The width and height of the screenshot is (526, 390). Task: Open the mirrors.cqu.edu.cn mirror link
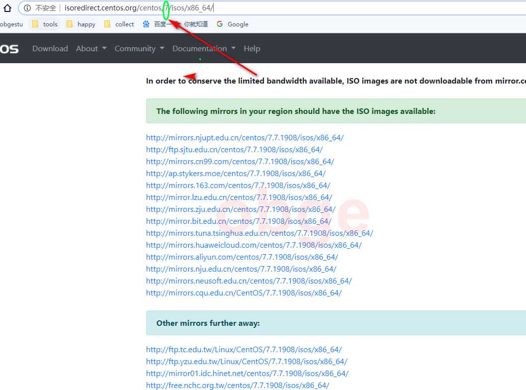[244, 293]
